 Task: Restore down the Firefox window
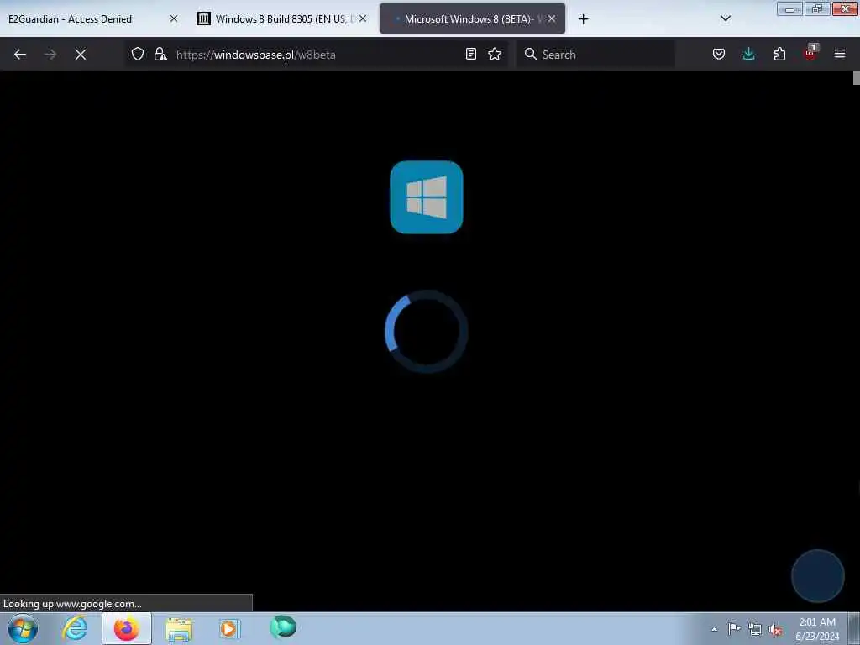[x=817, y=8]
